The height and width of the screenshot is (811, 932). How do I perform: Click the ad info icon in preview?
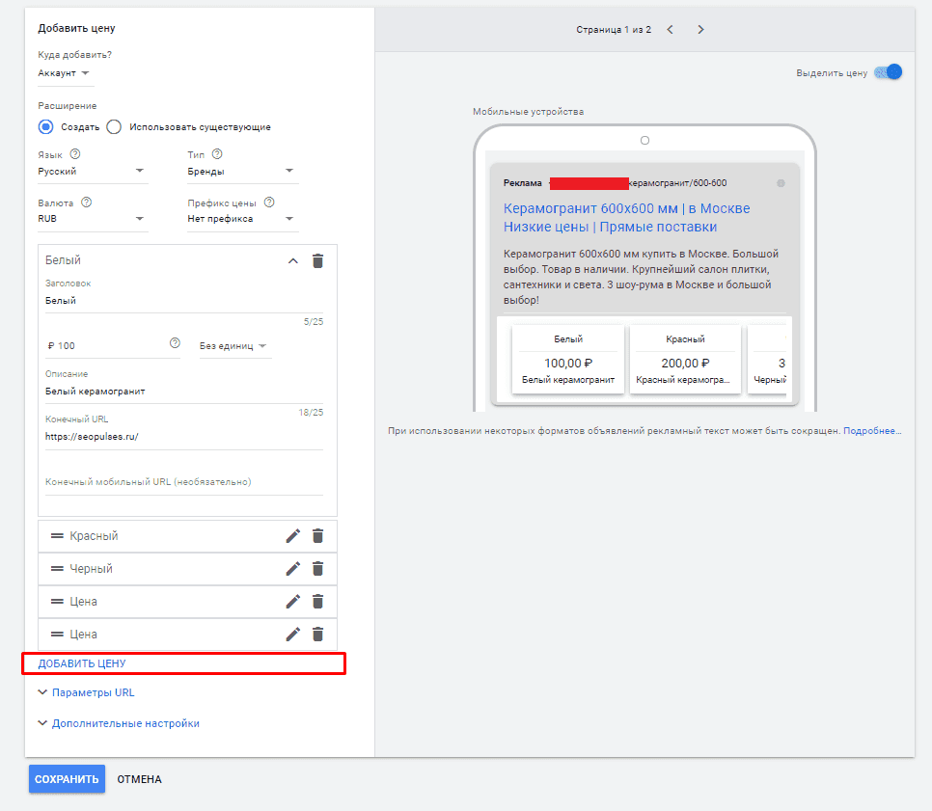(x=781, y=183)
